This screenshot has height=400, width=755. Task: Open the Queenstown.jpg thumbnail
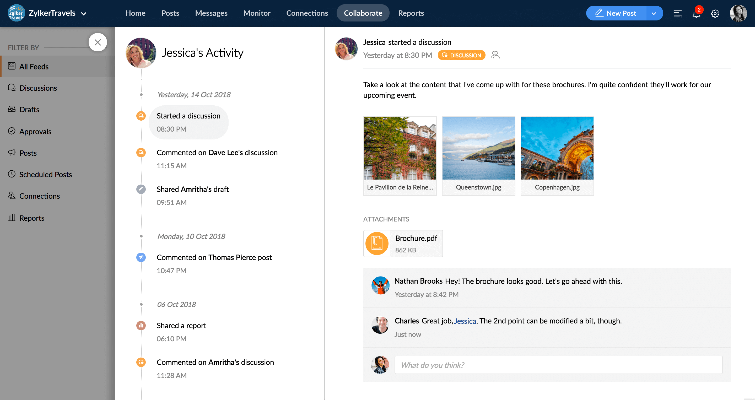(478, 148)
